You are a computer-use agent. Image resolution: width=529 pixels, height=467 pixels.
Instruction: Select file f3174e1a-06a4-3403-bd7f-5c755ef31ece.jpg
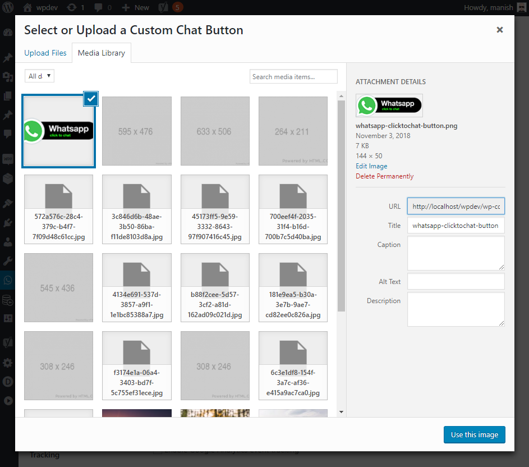coord(137,366)
